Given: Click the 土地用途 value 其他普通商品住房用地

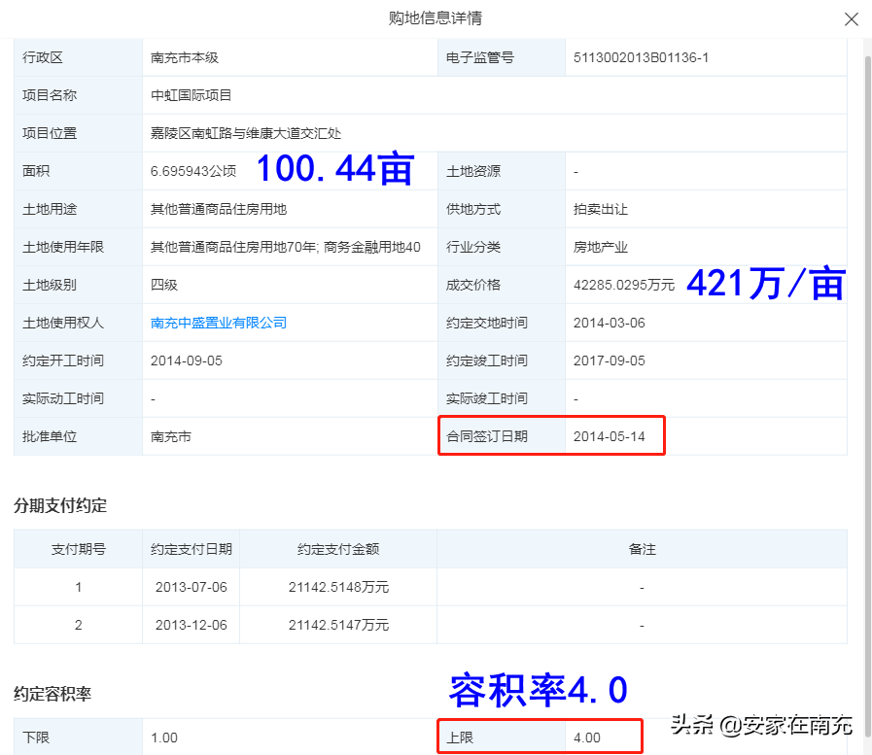Looking at the screenshot, I should [219, 209].
